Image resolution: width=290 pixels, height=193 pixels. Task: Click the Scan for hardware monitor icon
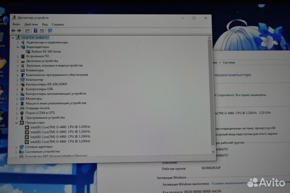coord(50,31)
